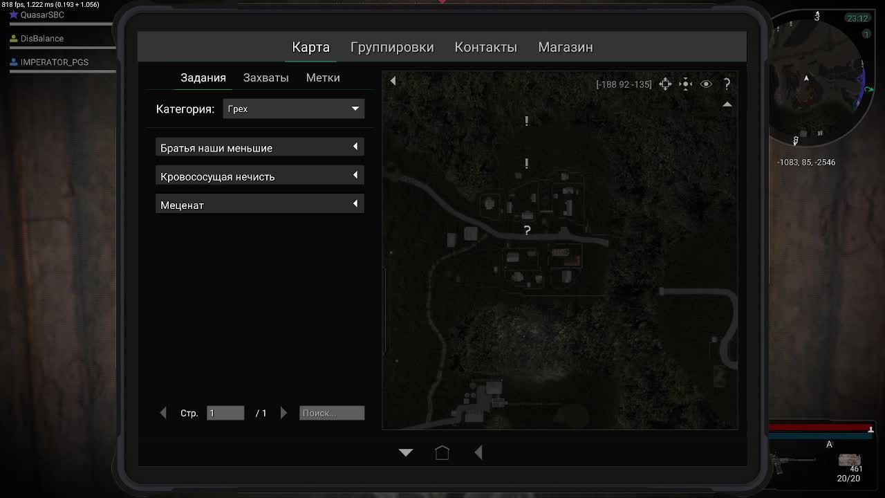Image resolution: width=885 pixels, height=498 pixels.
Task: Click the tablet home button
Action: (x=442, y=452)
